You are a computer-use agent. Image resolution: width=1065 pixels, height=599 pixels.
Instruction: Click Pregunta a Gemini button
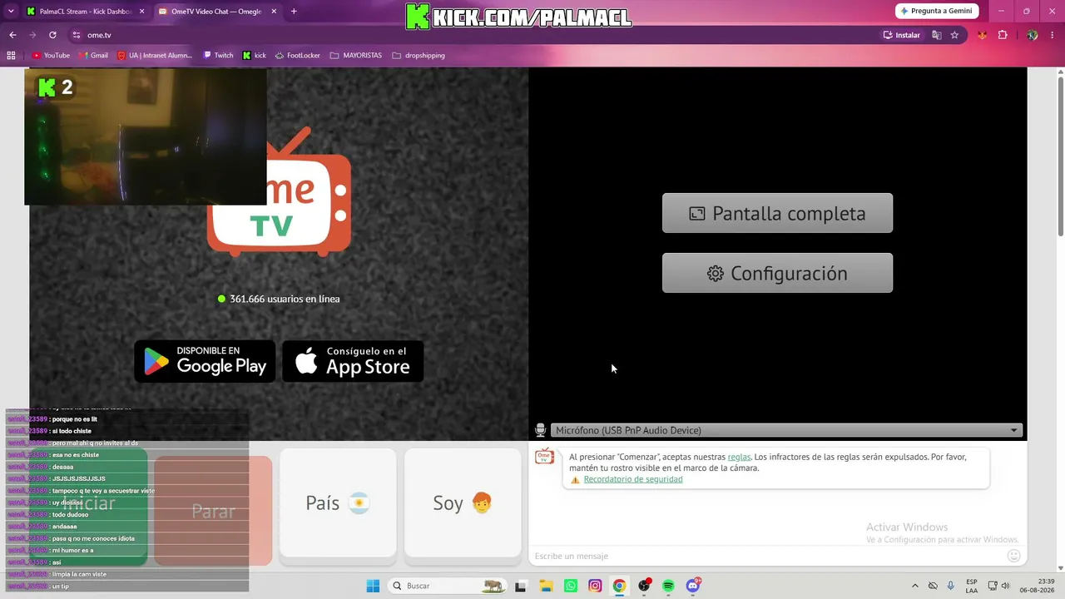click(937, 11)
